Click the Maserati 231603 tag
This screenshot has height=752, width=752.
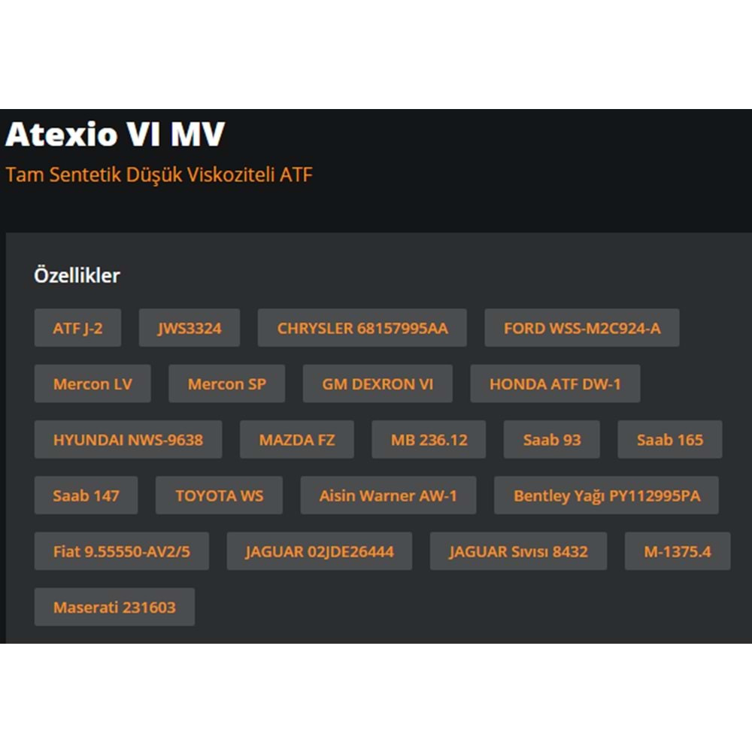[x=114, y=606]
